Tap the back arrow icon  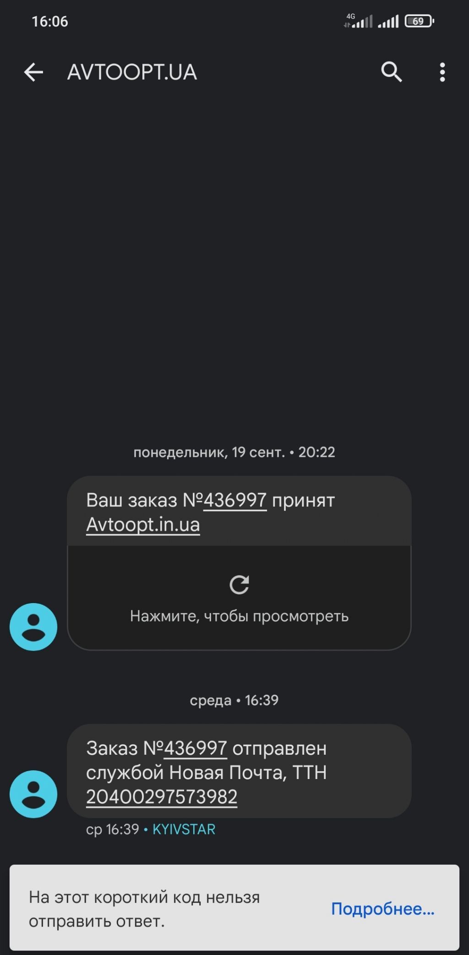click(x=33, y=72)
